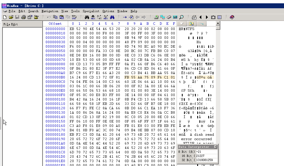Open the Options menu
The height and width of the screenshot is (166, 284).
coord(108,11)
